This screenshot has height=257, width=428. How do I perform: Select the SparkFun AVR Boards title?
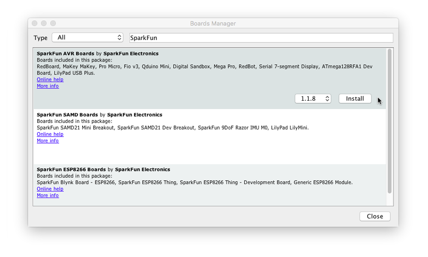coord(65,54)
